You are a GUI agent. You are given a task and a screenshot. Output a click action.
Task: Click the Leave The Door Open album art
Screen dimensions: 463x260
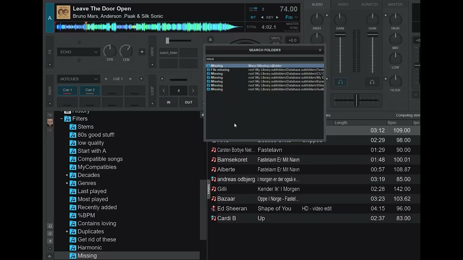pyautogui.click(x=63, y=12)
